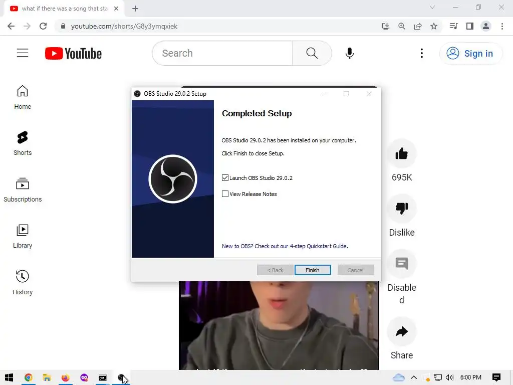The image size is (513, 385).
Task: Like the short with thumbs up
Action: pyautogui.click(x=402, y=153)
